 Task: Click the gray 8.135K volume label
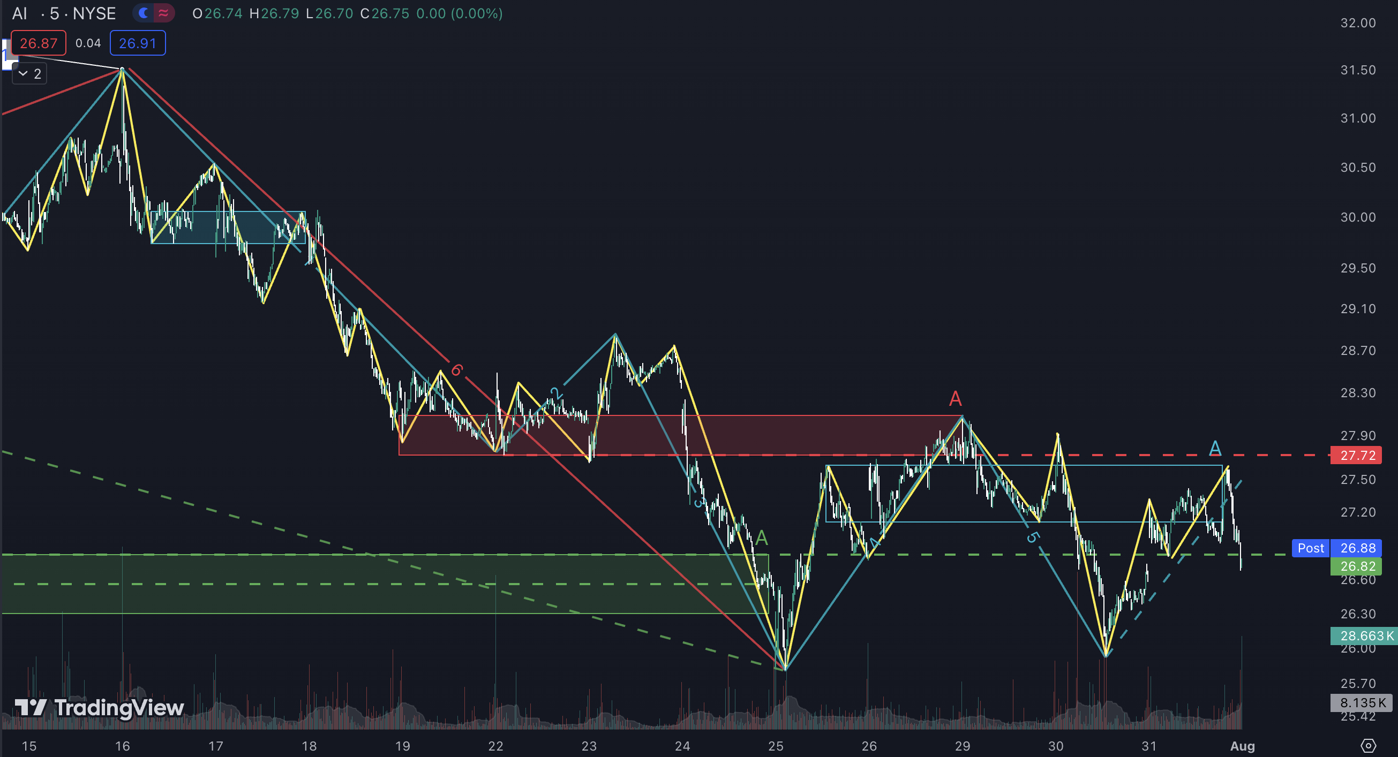click(1361, 703)
